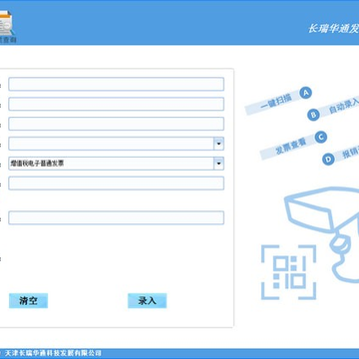
Task: Select the 自动录入 label
Action: (344, 107)
